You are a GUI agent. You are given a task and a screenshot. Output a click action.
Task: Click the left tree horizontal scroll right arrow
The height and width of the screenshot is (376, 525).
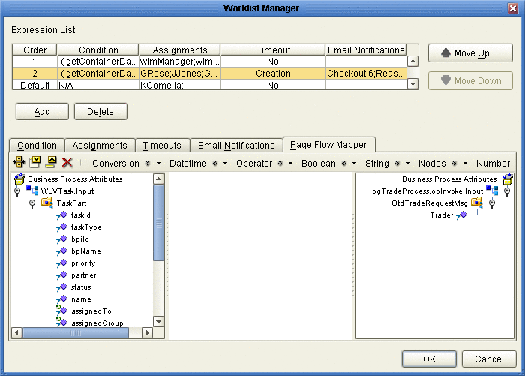point(147,332)
